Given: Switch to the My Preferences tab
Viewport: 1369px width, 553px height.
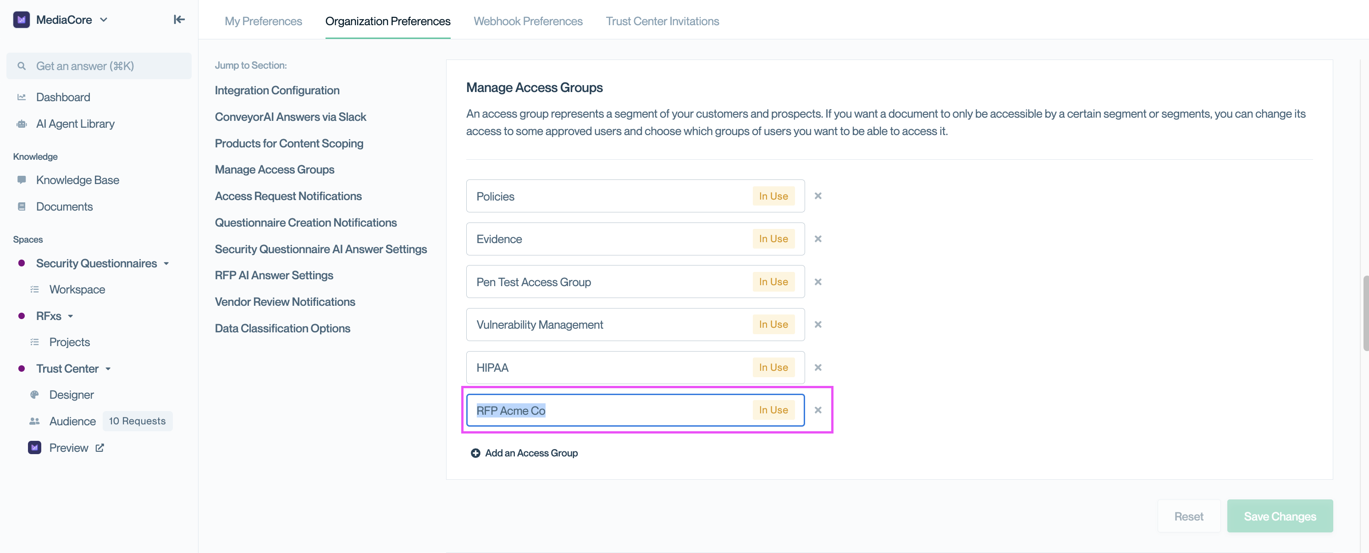Looking at the screenshot, I should (x=263, y=21).
